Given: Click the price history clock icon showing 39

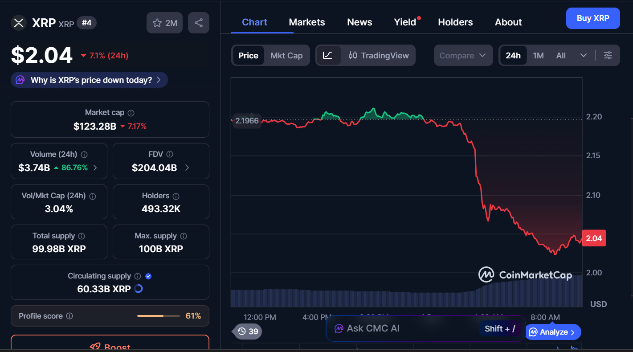Looking at the screenshot, I should coord(246,332).
